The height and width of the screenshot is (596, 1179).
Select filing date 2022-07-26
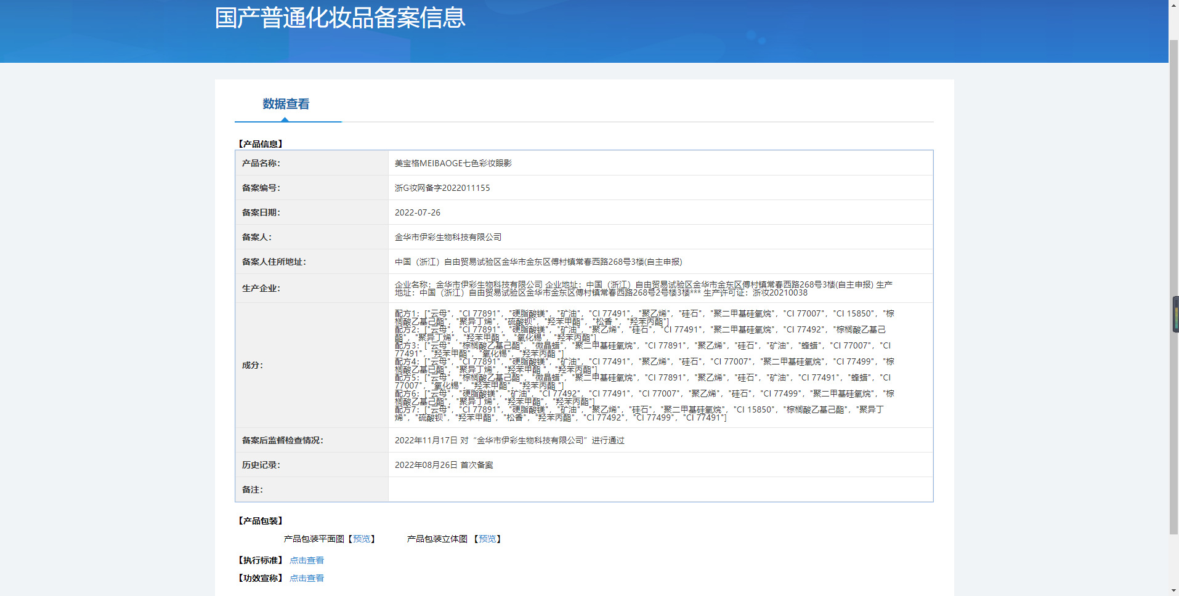click(x=418, y=212)
